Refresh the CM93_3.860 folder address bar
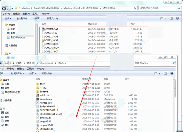183x132 pixels. coord(135,8)
